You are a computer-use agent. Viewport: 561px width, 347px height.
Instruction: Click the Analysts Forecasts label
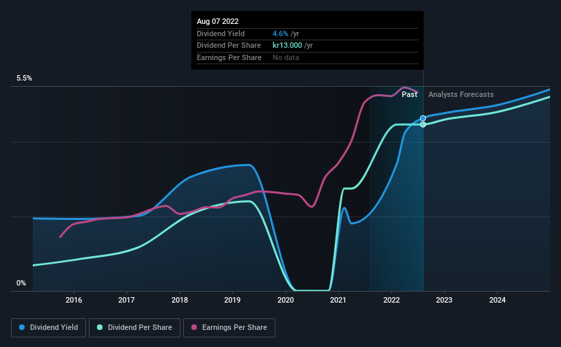tap(461, 94)
